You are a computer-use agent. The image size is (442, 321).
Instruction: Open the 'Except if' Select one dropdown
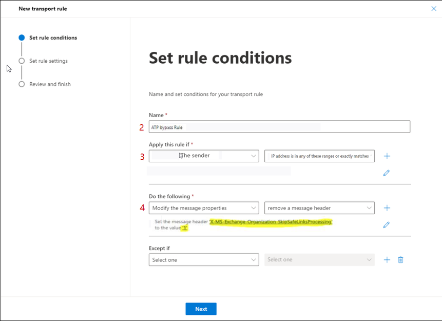pos(204,260)
